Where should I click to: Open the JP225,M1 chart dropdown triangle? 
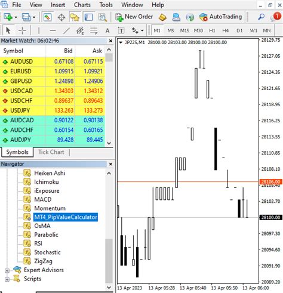click(x=121, y=42)
